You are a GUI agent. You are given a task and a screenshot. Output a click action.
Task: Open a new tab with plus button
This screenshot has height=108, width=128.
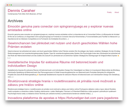121,6
